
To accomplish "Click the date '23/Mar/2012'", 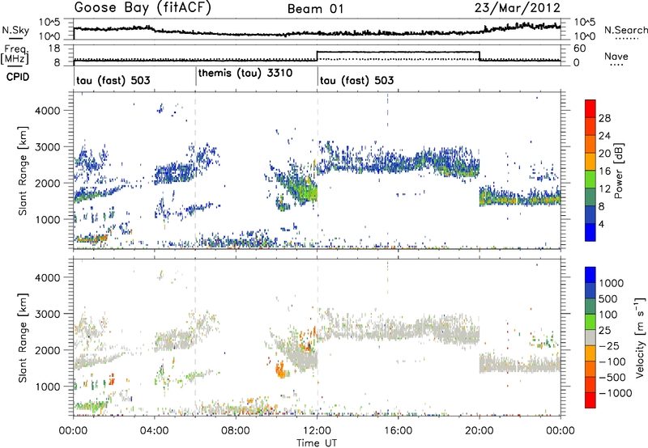I will pyautogui.click(x=518, y=8).
